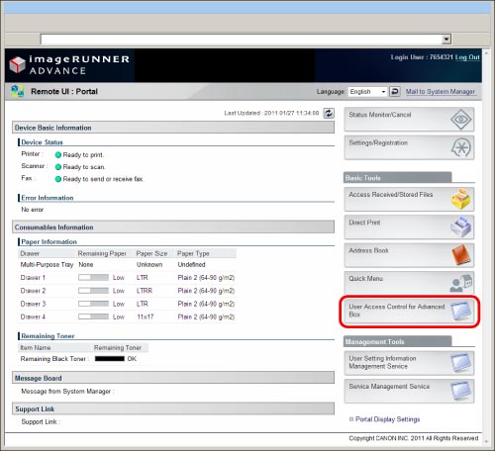
Task: Expand the address bar dropdown arrow
Action: (446, 40)
